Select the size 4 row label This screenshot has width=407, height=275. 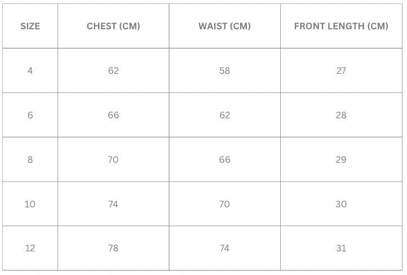coord(30,70)
